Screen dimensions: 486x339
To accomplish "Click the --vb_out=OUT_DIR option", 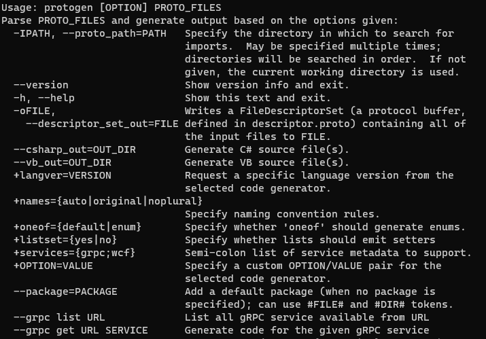I will [63, 162].
